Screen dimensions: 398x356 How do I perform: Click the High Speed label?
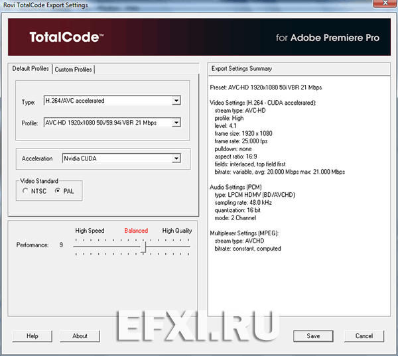(x=90, y=231)
